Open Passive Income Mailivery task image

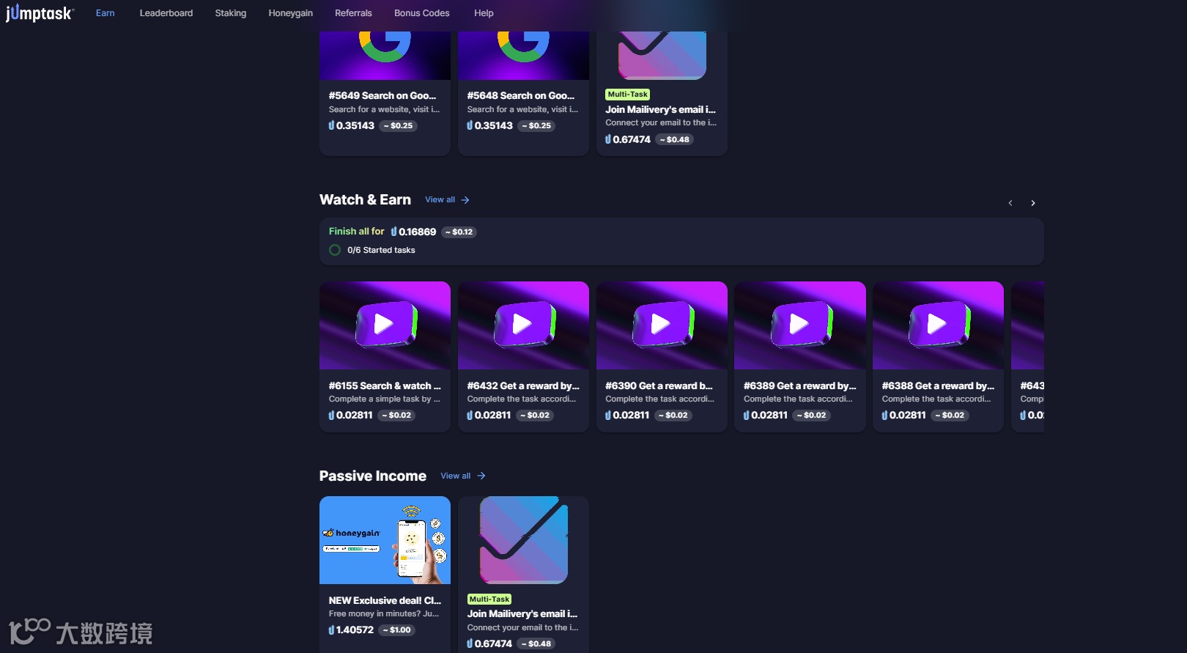(x=523, y=540)
